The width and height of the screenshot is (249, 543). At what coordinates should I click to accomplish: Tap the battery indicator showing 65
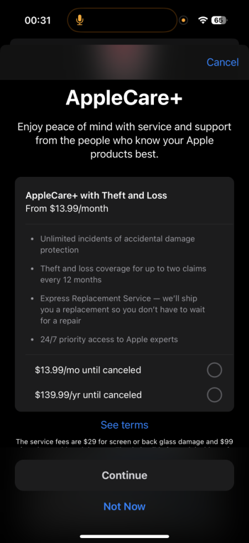219,21
